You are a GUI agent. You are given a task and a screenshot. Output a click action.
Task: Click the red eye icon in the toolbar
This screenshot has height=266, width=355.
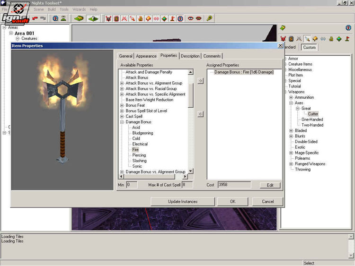click(191, 18)
